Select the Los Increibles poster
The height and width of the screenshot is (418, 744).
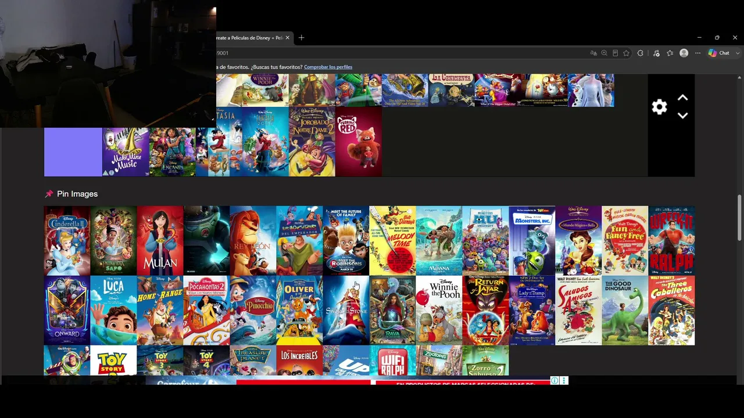tap(299, 361)
